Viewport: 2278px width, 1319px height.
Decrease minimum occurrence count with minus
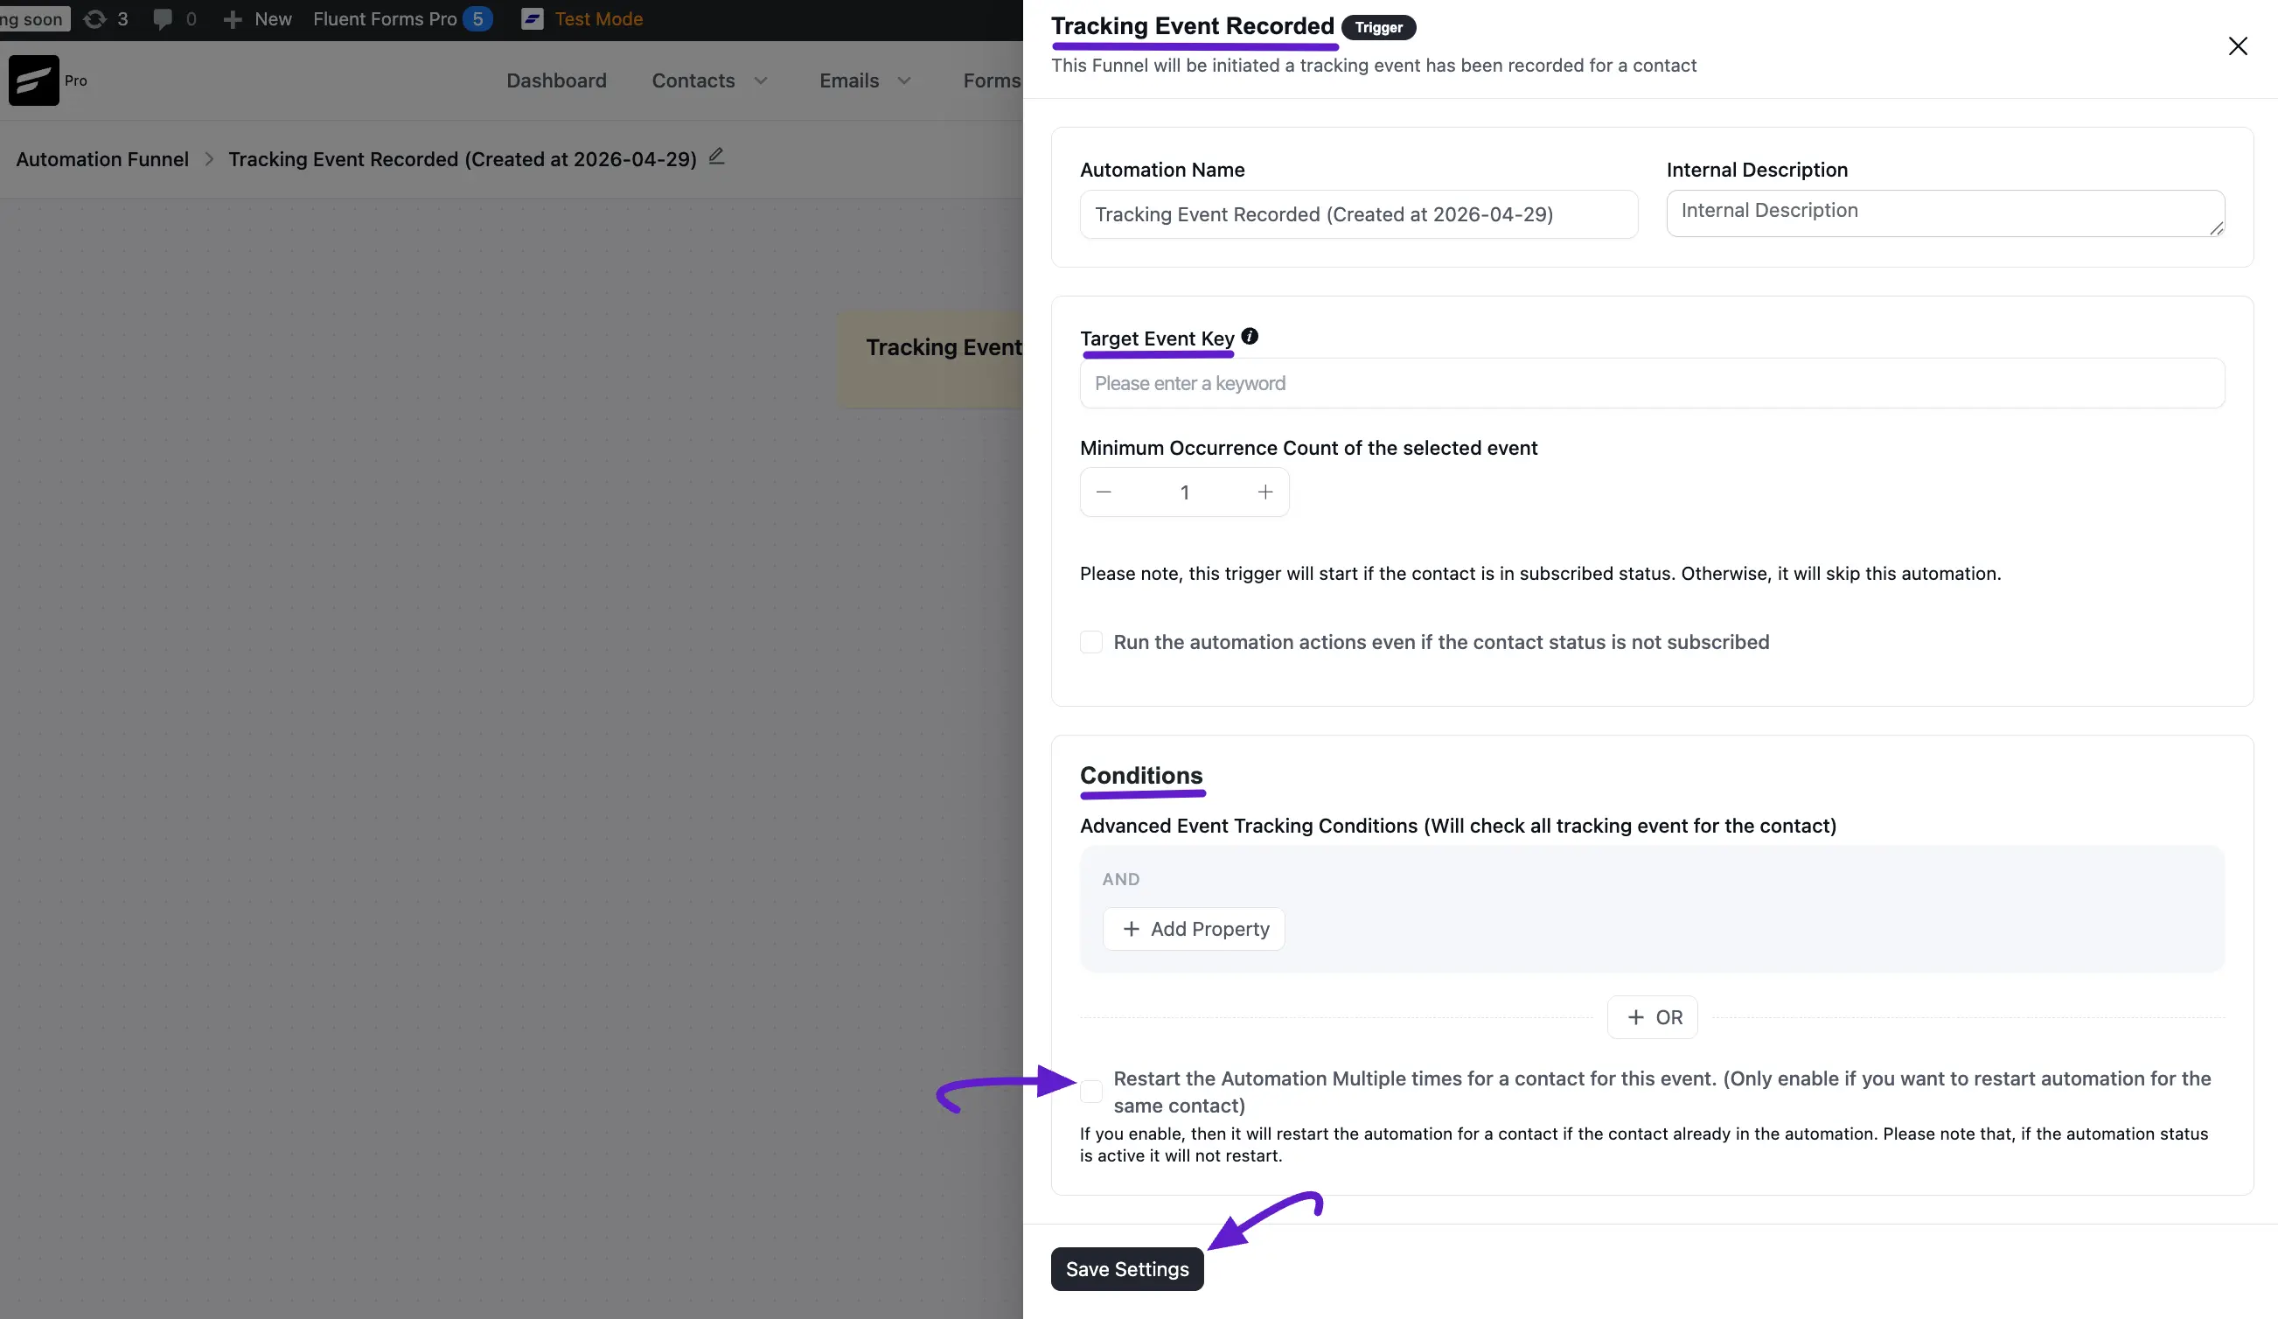1103,492
